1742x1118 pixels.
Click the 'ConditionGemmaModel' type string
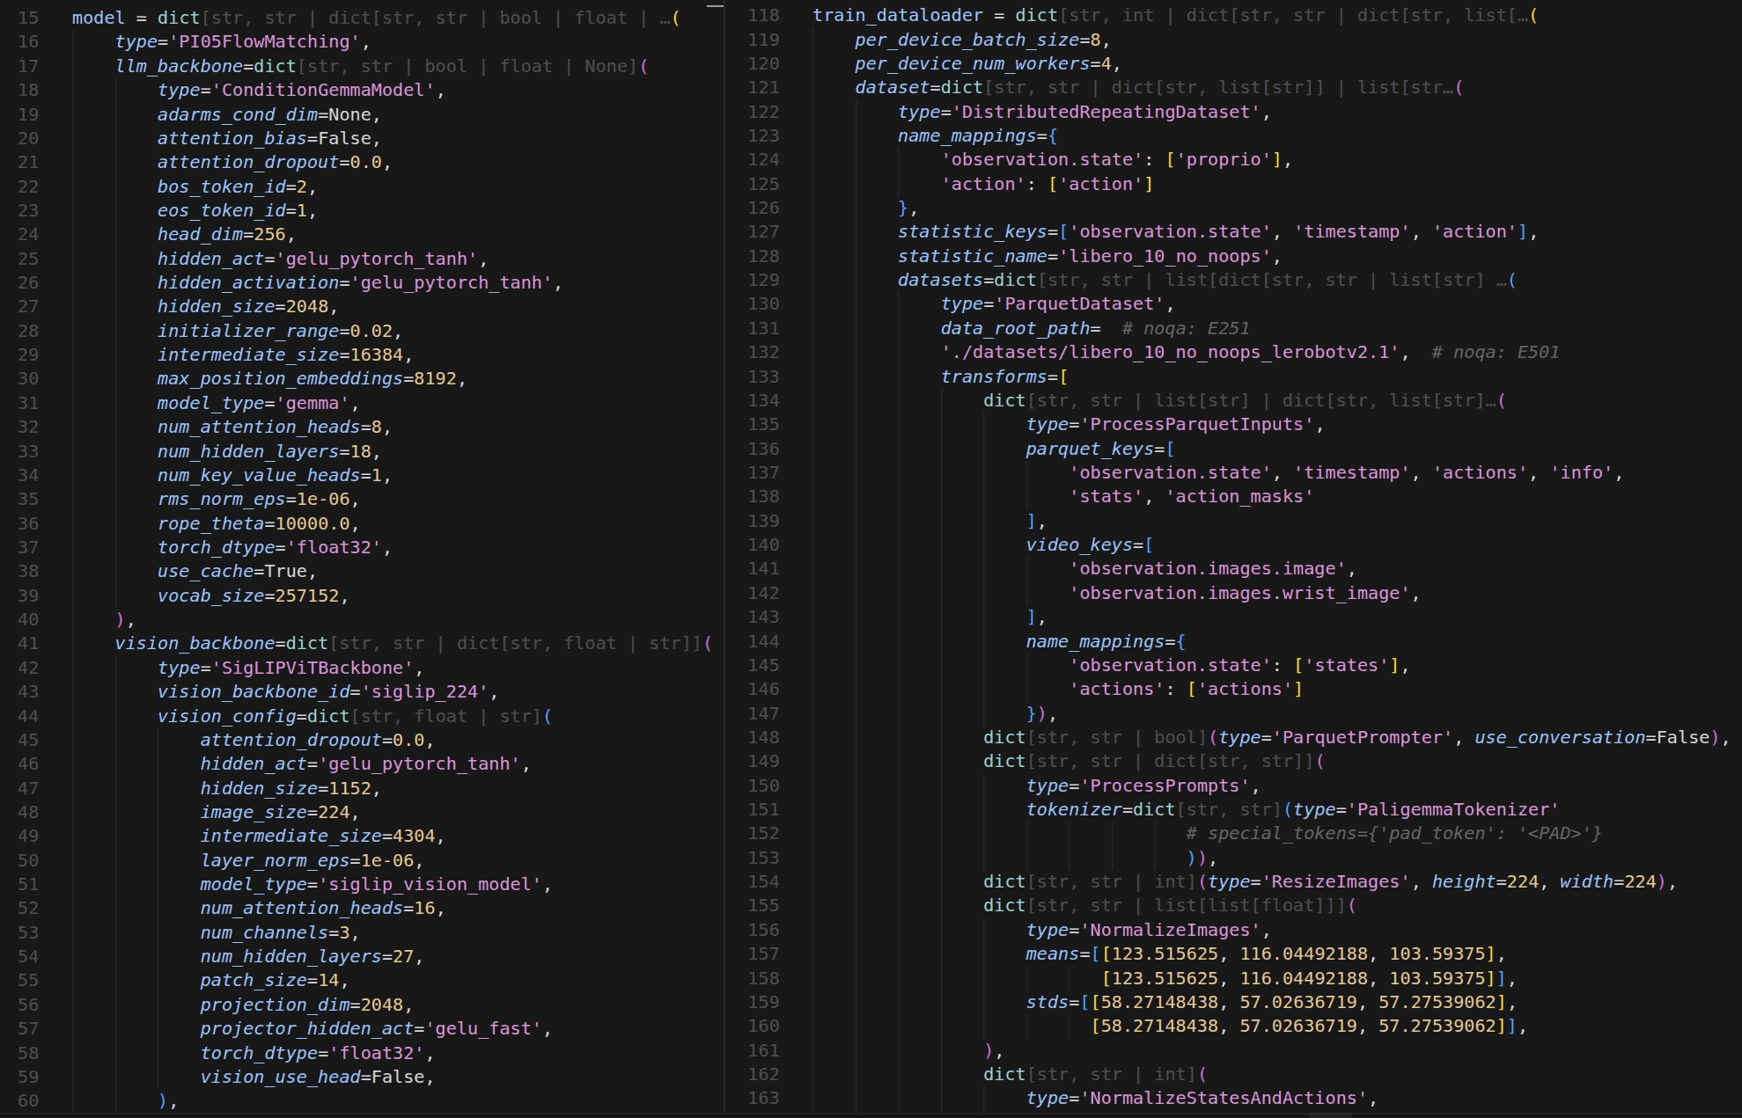click(324, 90)
